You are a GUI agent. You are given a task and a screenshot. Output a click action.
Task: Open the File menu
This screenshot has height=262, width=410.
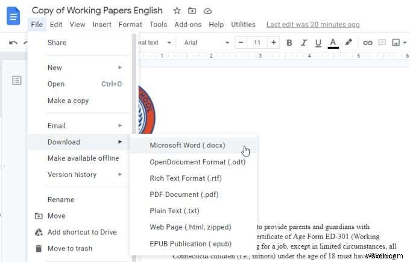pyautogui.click(x=37, y=25)
